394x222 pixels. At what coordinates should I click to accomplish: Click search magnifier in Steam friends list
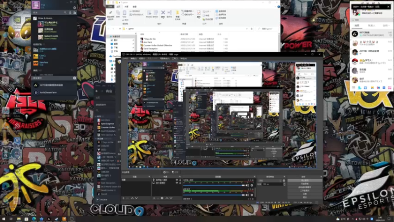(x=65, y=12)
